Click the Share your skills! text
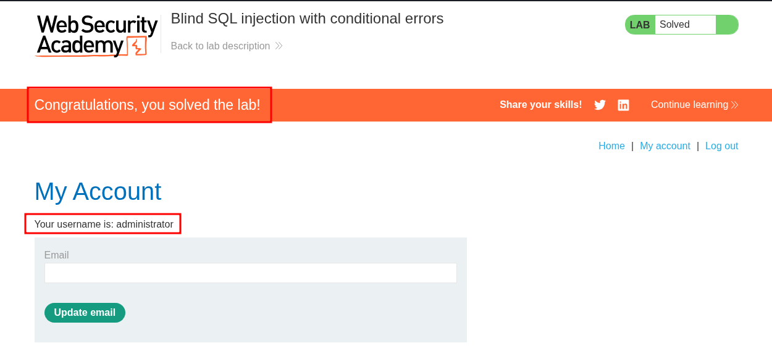Viewport: 772px width, 351px height. click(540, 105)
